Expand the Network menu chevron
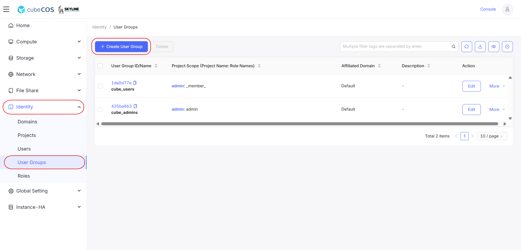This screenshot has height=250, width=521. tap(79, 74)
